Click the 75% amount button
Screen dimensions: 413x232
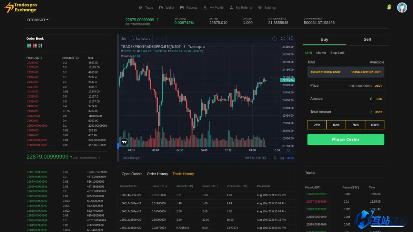[x=355, y=125]
